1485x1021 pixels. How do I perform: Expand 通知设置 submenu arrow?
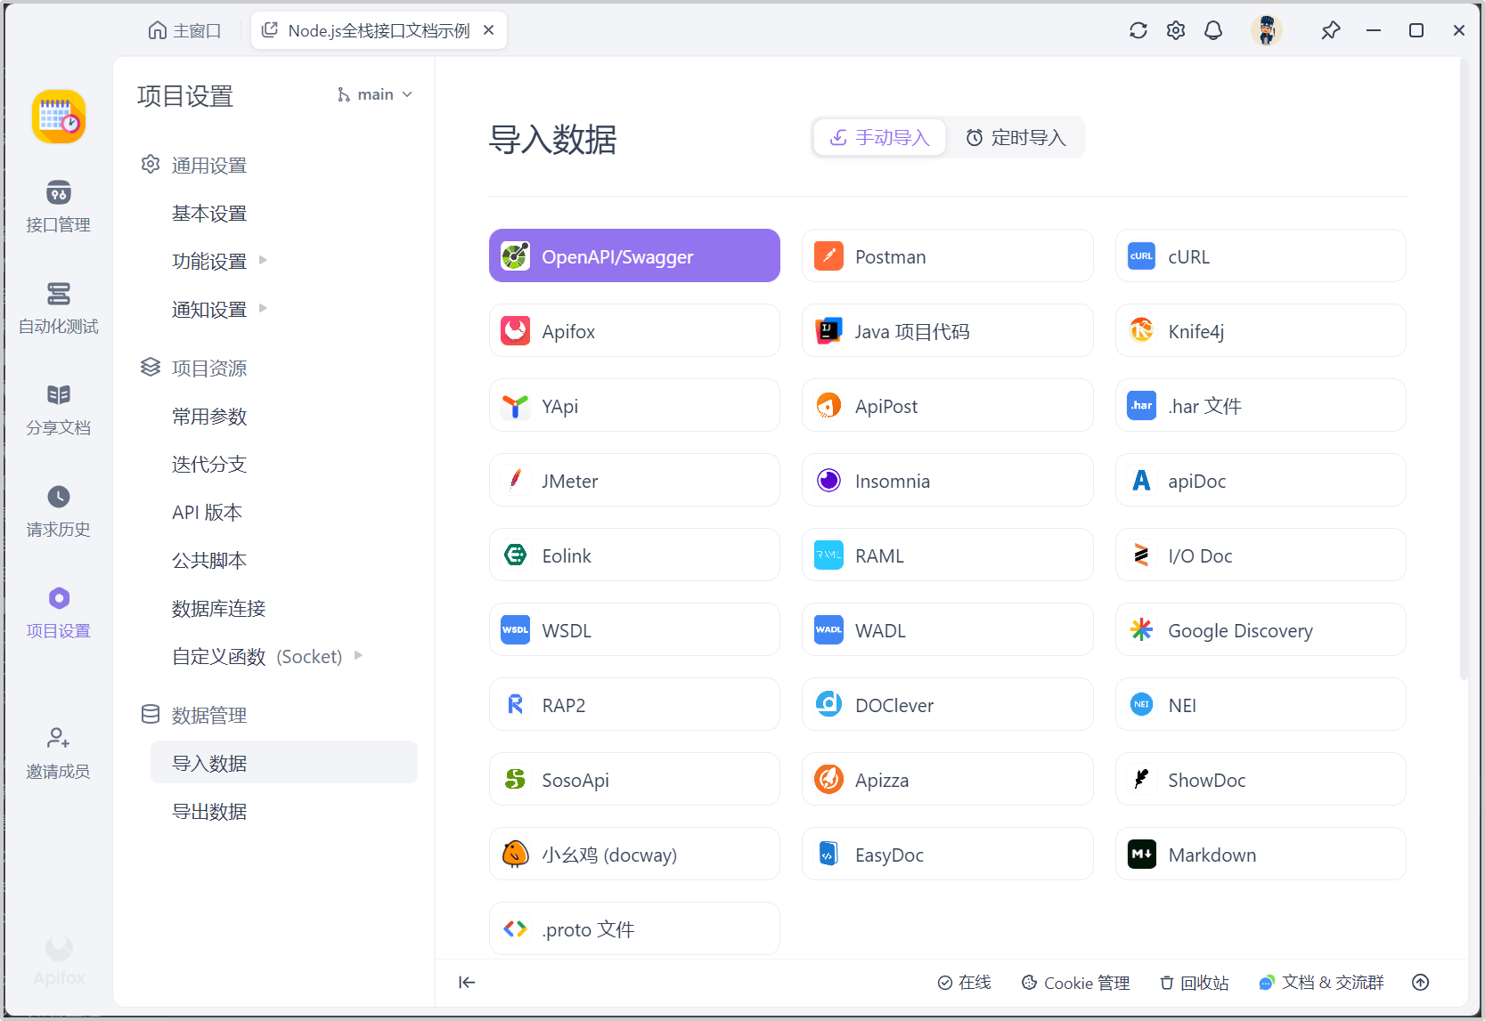point(263,308)
